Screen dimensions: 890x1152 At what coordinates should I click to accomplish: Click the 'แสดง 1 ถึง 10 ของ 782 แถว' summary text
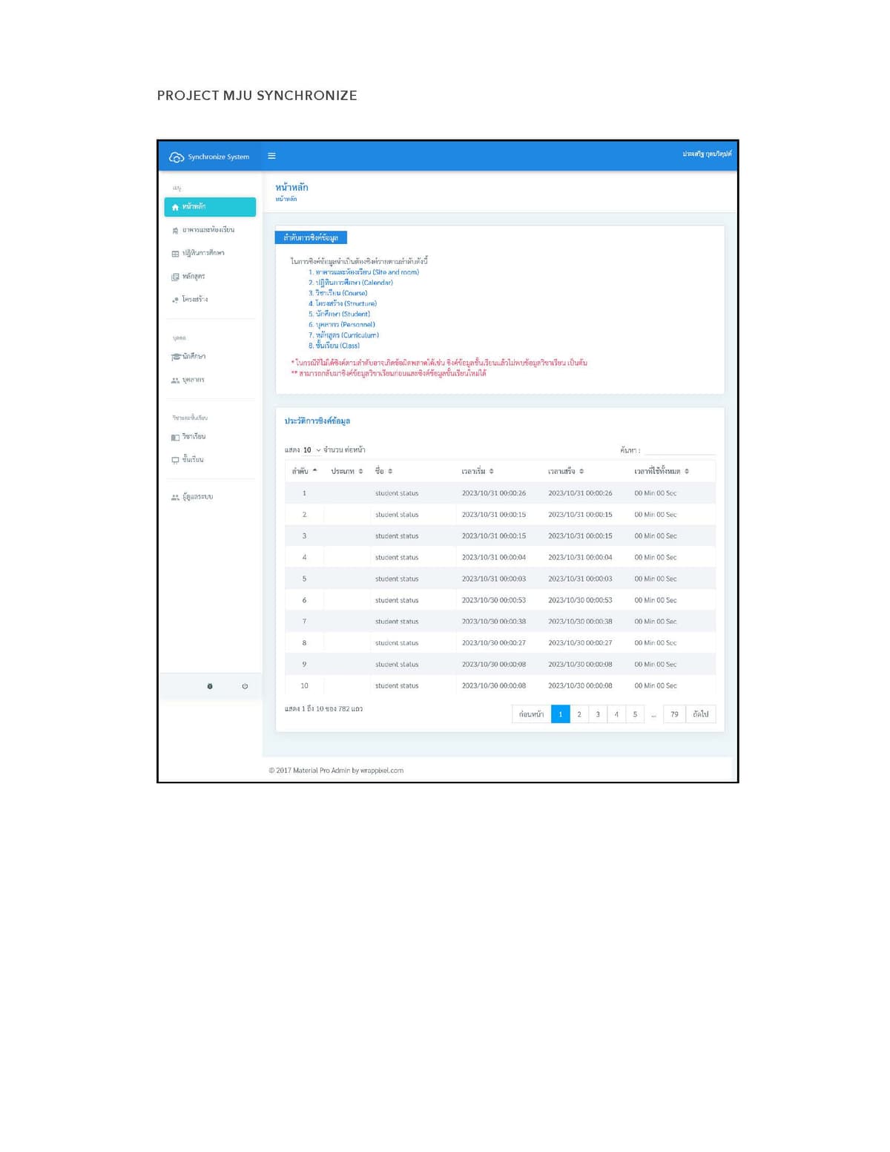coord(323,709)
